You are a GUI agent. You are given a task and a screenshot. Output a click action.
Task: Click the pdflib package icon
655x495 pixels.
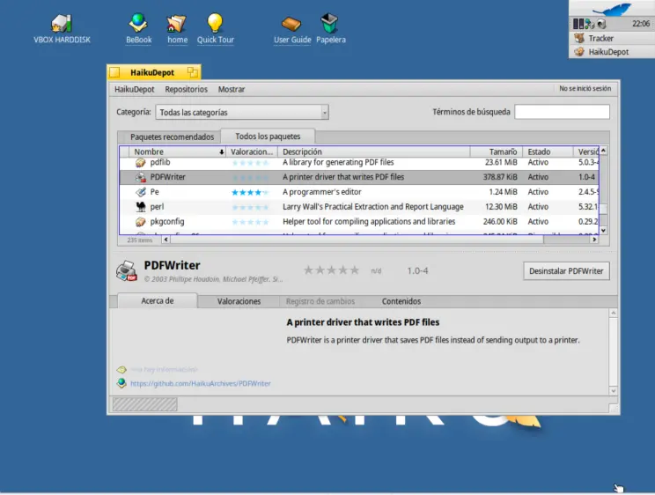pyautogui.click(x=141, y=162)
